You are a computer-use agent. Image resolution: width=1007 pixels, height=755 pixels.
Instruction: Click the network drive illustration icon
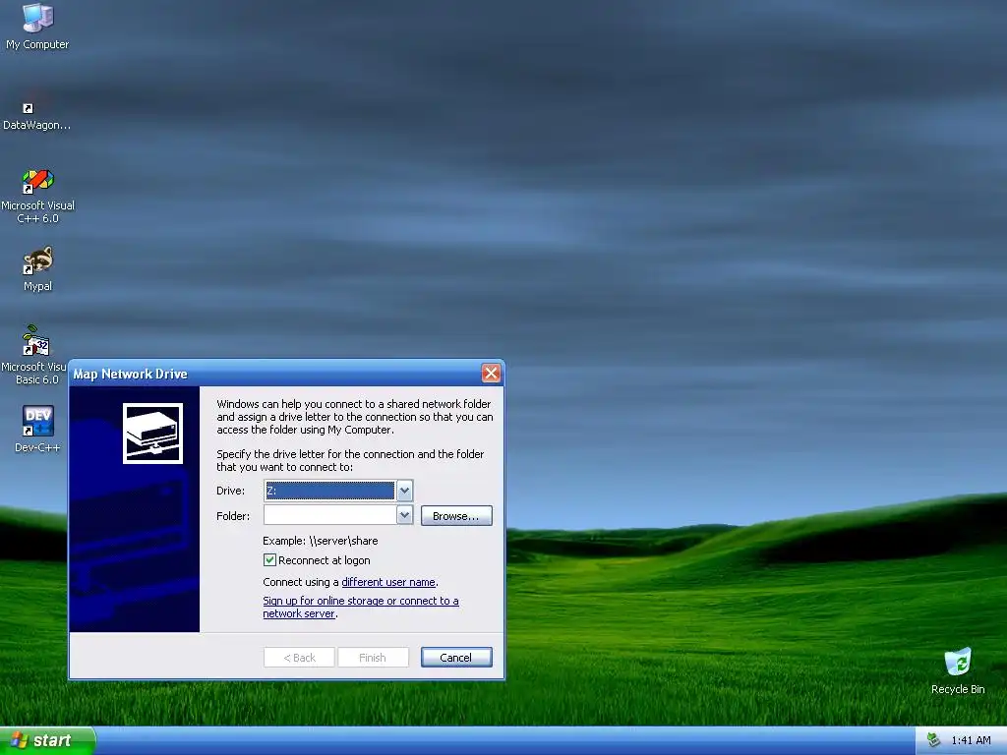click(x=152, y=434)
